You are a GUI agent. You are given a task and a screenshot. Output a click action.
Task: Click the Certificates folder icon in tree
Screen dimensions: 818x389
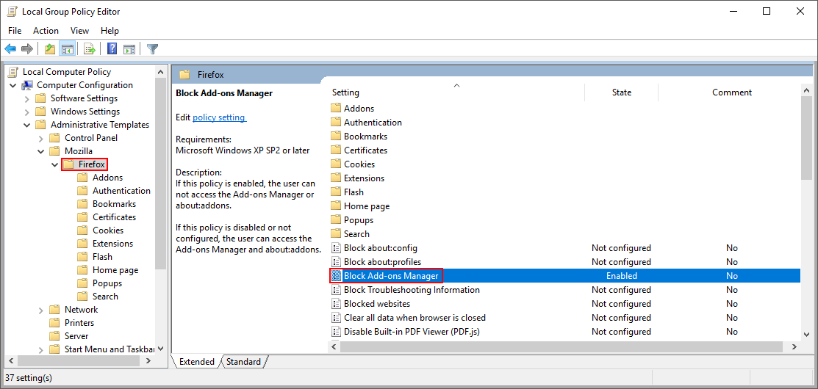click(82, 217)
